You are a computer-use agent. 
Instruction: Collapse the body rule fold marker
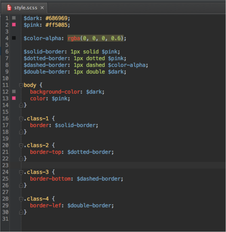(x=21, y=85)
